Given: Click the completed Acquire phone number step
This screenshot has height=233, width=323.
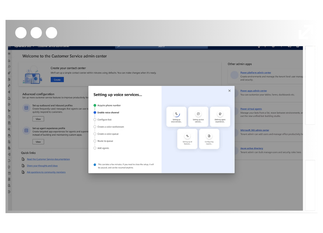Looking at the screenshot, I should click(107, 106).
